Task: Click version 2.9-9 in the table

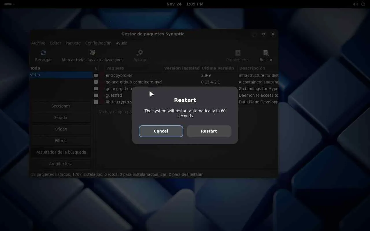Action: point(206,75)
